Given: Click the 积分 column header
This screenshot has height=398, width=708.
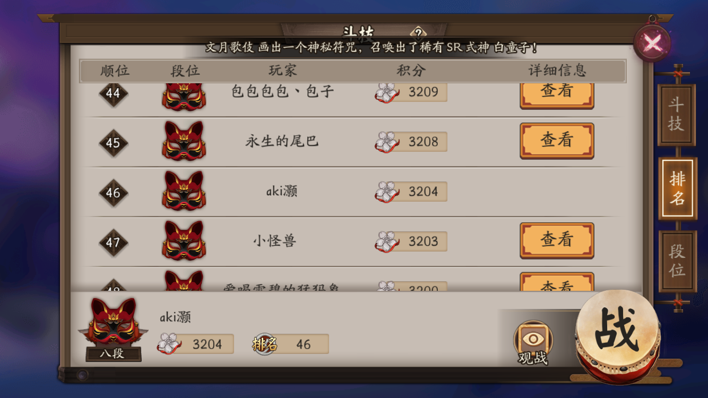Looking at the screenshot, I should point(411,71).
